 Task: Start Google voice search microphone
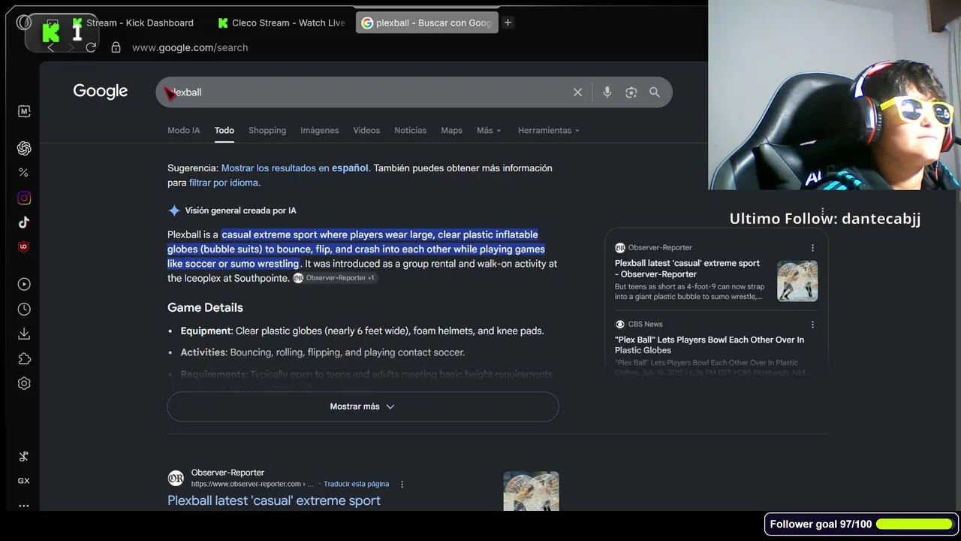coord(607,92)
